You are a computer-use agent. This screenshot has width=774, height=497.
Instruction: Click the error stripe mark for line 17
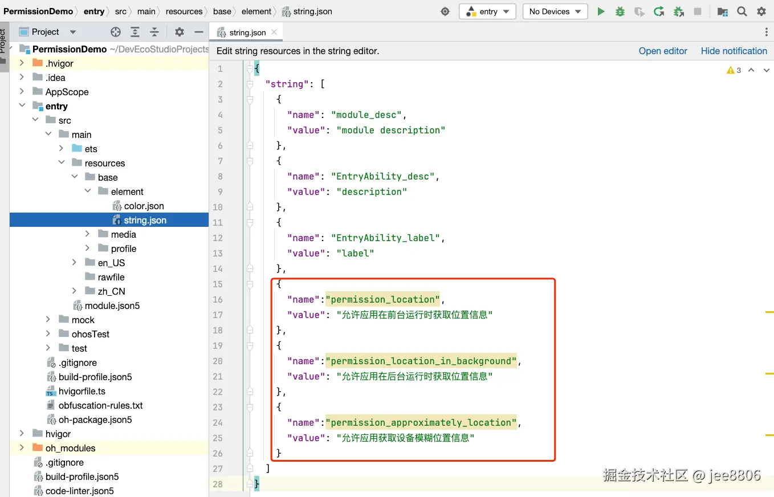pyautogui.click(x=769, y=312)
